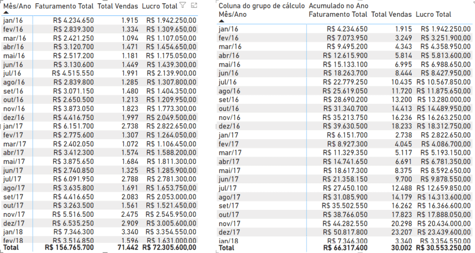Select the dez/16 row label in left table

click(x=13, y=117)
